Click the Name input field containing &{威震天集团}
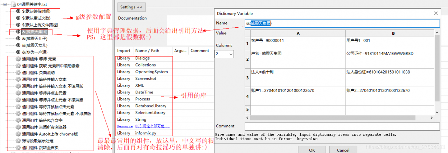448x153 pixels. click(342, 23)
